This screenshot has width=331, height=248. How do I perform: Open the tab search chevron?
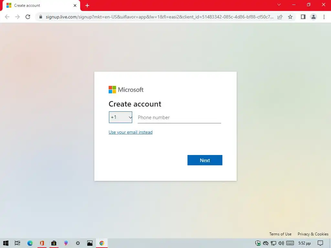point(279,5)
